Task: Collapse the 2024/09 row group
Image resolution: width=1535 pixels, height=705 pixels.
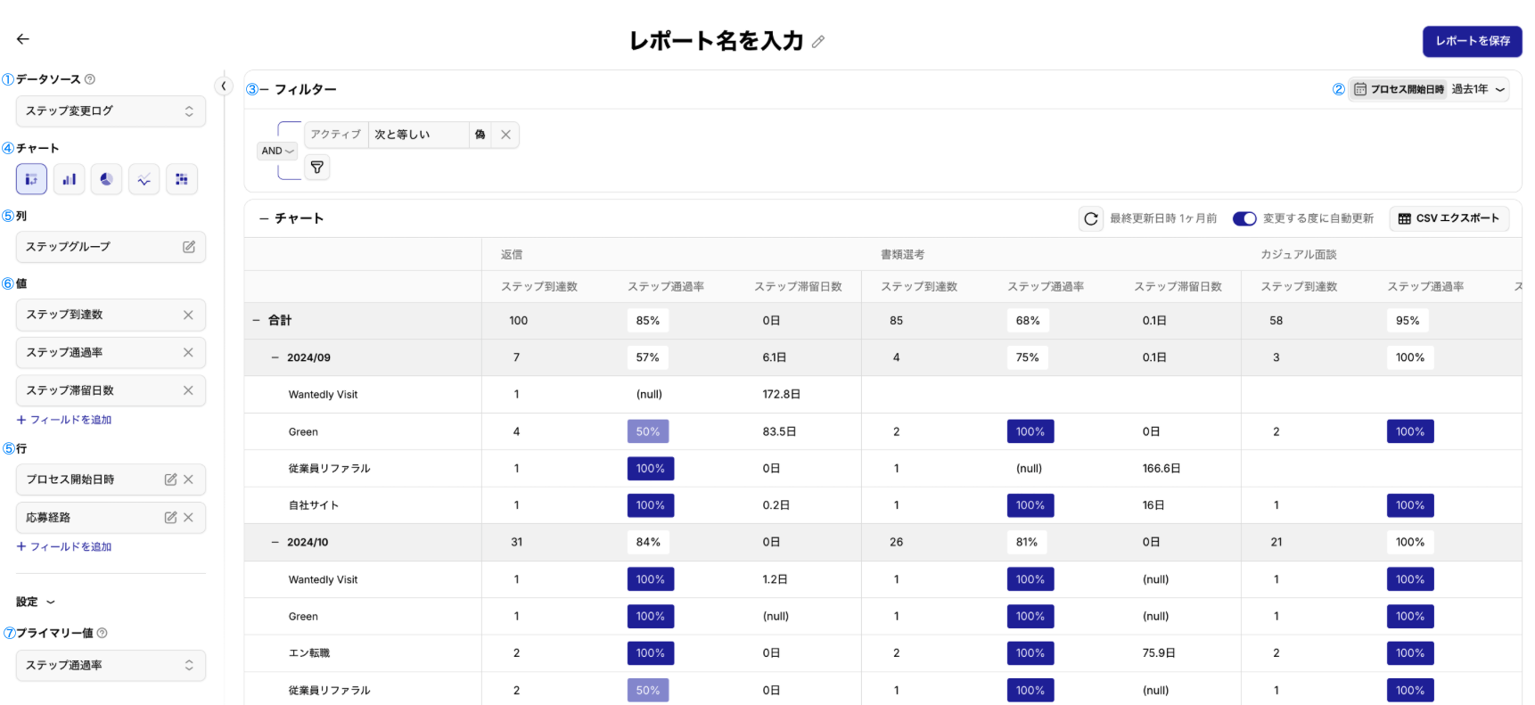Action: pyautogui.click(x=275, y=357)
